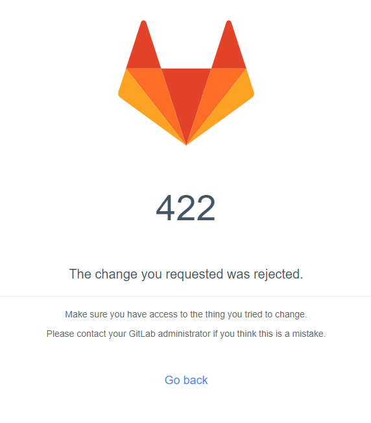The height and width of the screenshot is (423, 371).
Task: Click the 422 error code
Action: (x=185, y=208)
